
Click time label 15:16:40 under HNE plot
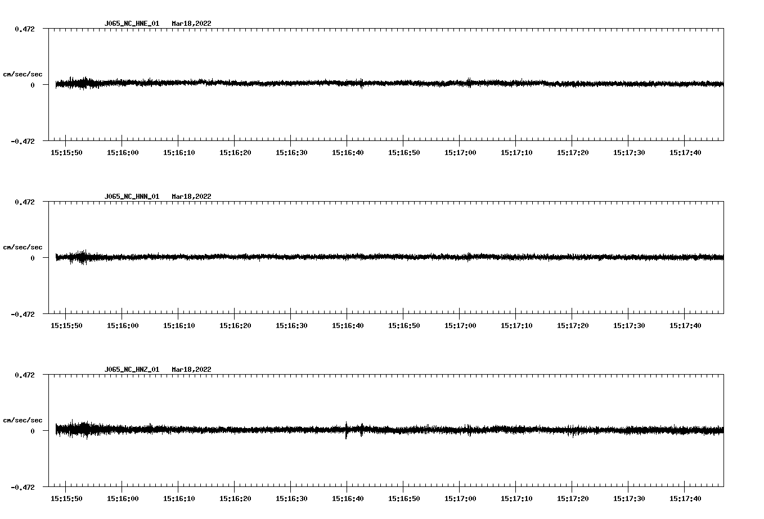(x=348, y=153)
